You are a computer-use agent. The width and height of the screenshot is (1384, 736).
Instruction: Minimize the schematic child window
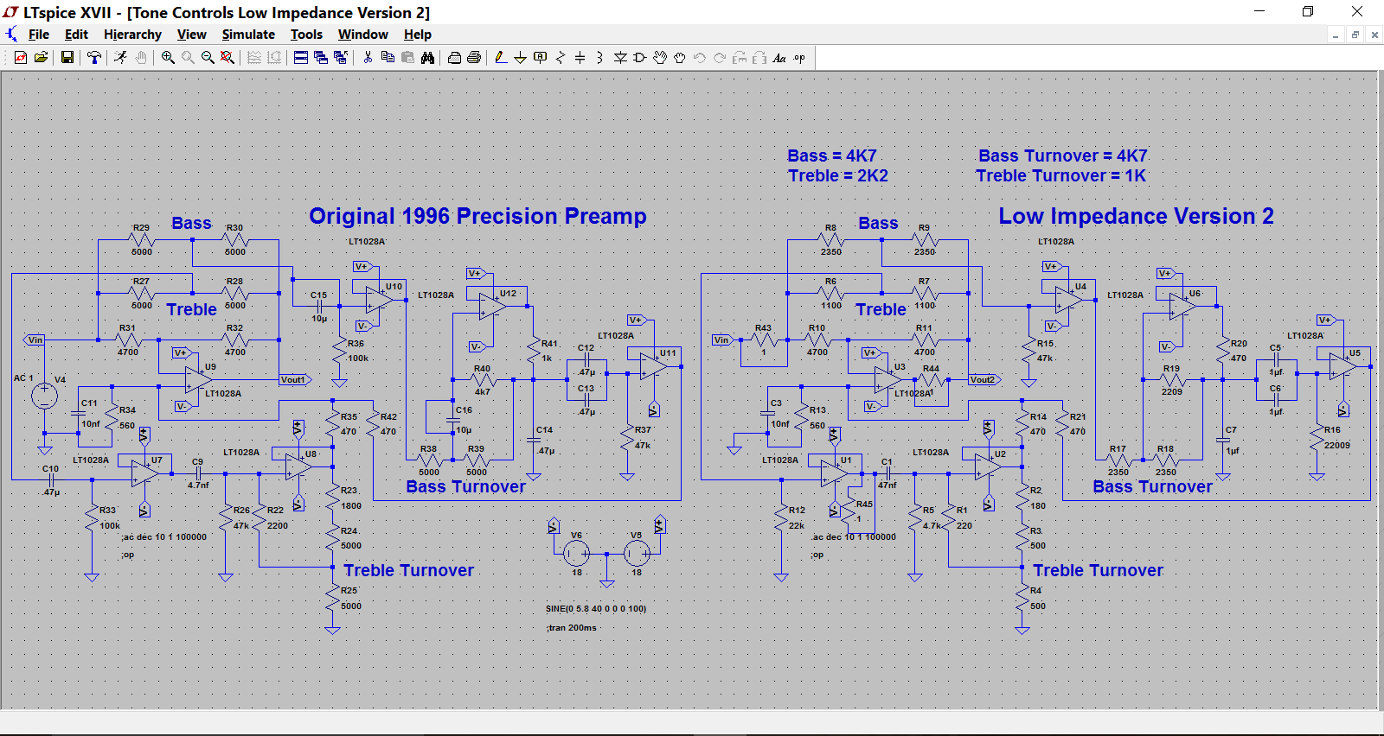pyautogui.click(x=1336, y=35)
